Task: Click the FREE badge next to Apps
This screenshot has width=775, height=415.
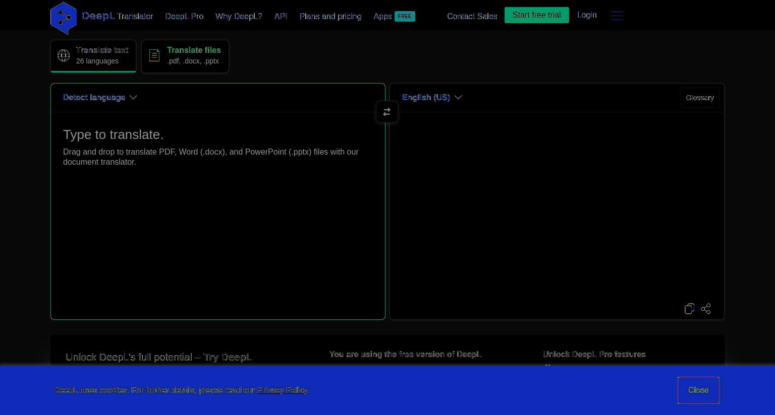Action: (x=405, y=16)
